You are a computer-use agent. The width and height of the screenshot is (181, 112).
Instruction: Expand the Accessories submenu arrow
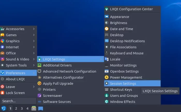(34, 29)
